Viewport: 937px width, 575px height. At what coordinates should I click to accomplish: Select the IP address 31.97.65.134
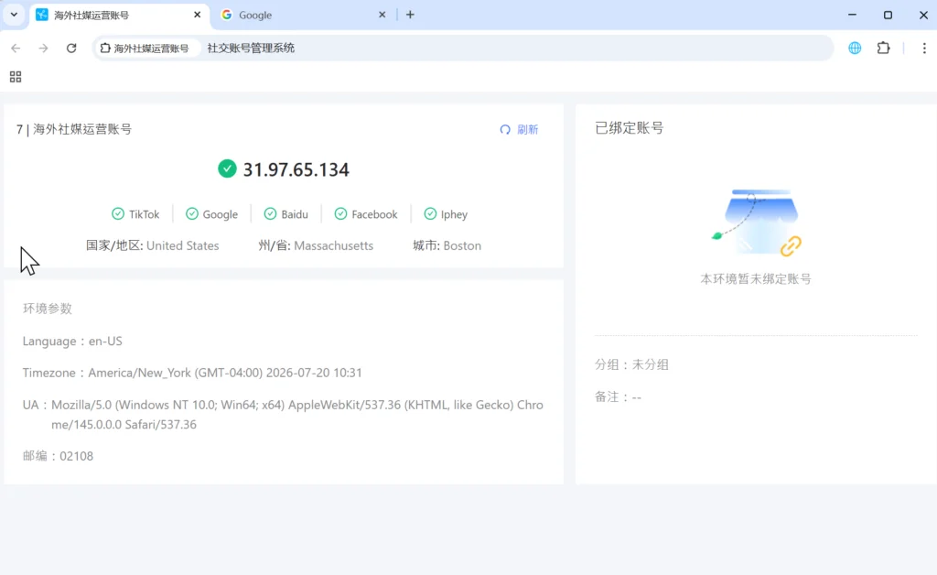(296, 169)
